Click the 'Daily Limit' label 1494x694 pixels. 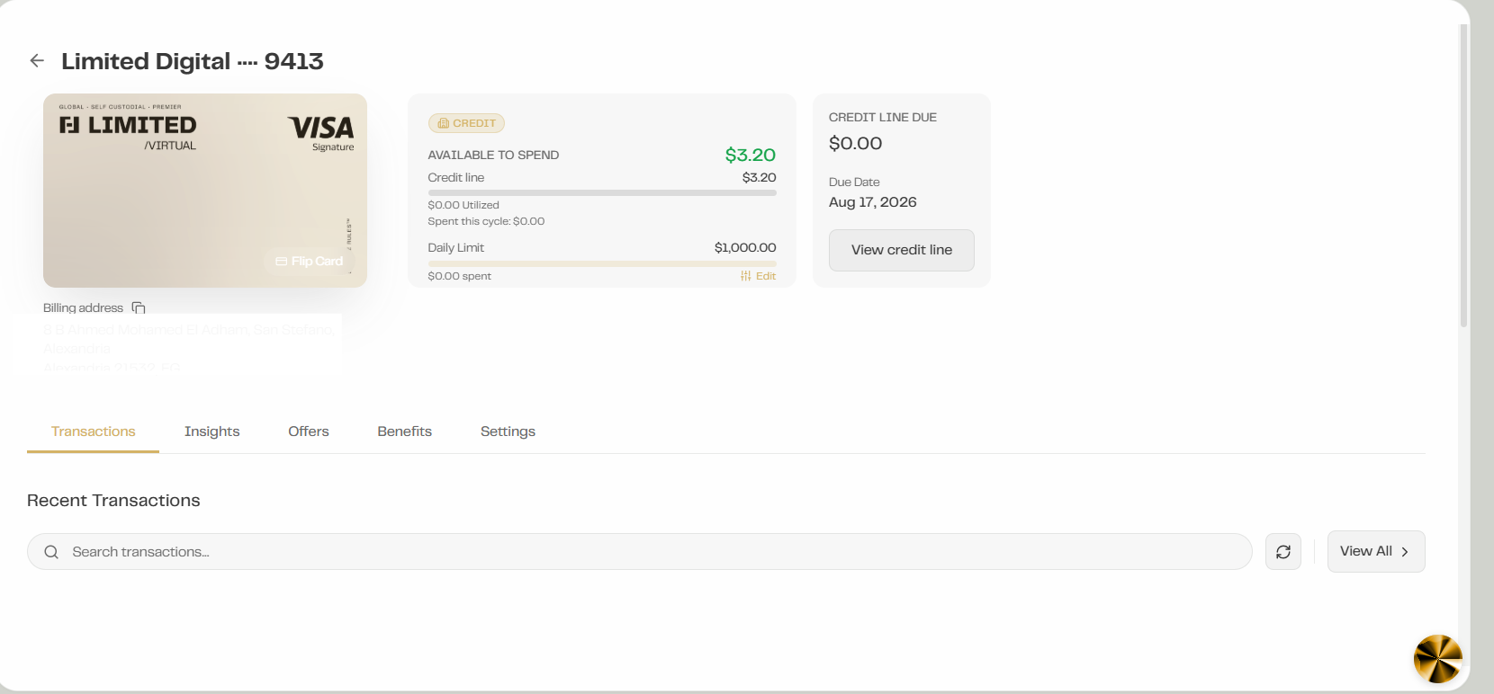(456, 247)
